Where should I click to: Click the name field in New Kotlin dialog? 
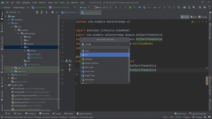[105, 44]
